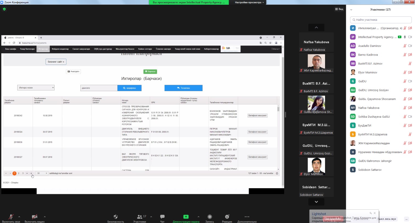The height and width of the screenshot is (223, 415).
Task: Click the green Share Screen icon
Action: pyautogui.click(x=186, y=217)
